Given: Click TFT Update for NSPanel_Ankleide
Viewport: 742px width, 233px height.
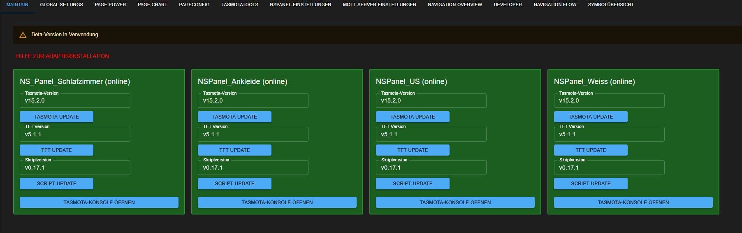Looking at the screenshot, I should coord(234,150).
